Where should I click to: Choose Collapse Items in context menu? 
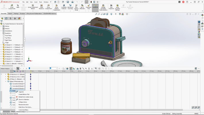pos(23,102)
